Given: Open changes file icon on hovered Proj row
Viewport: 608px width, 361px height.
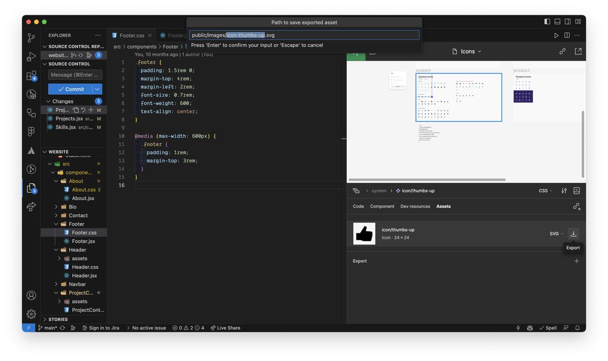Looking at the screenshot, I should pos(75,110).
